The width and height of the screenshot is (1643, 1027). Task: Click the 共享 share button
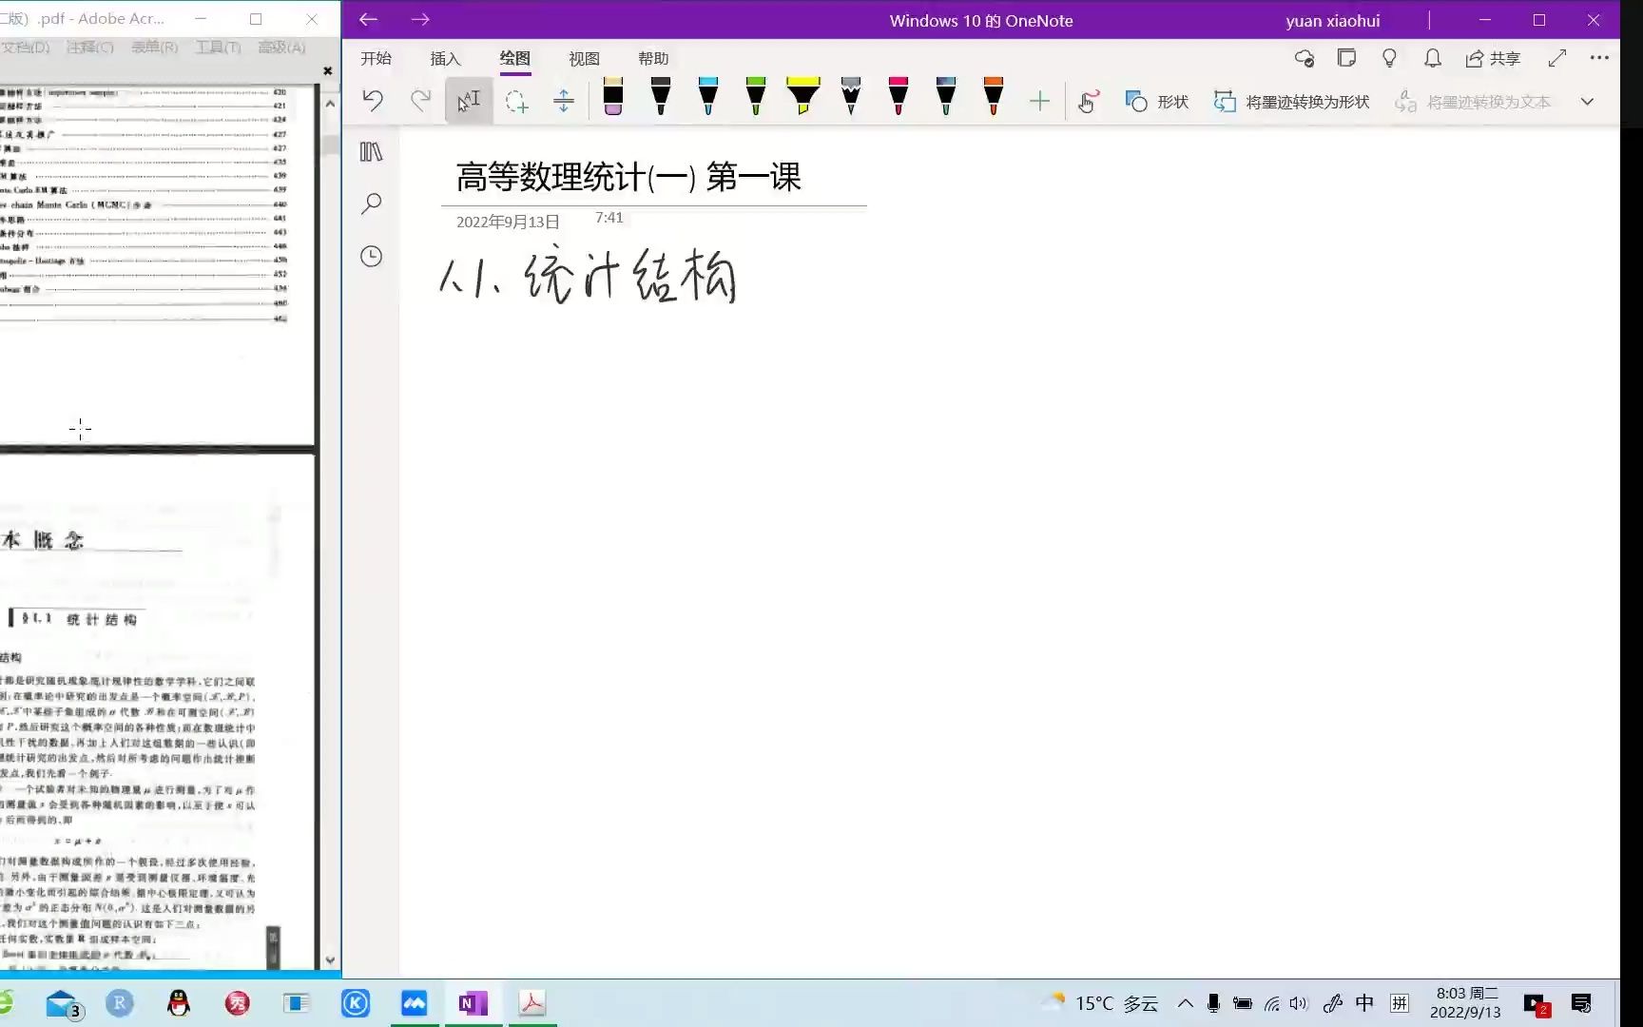tap(1493, 59)
